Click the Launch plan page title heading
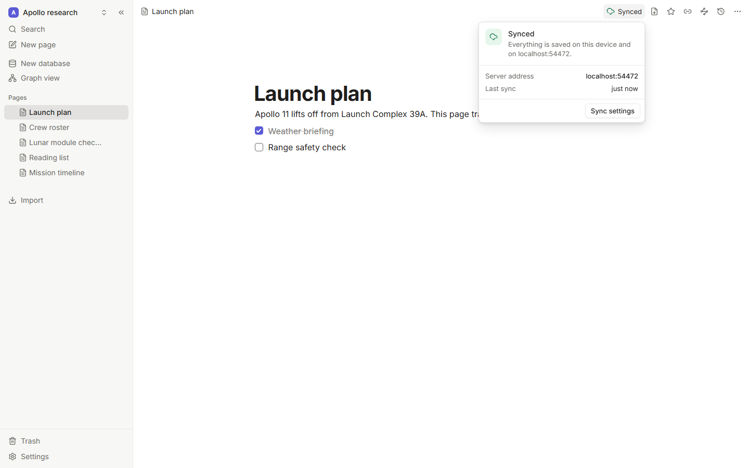 point(313,94)
